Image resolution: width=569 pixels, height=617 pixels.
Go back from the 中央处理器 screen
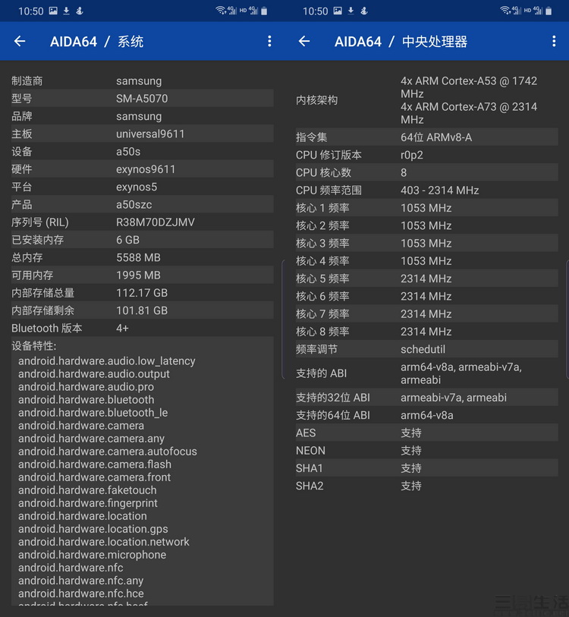tap(304, 41)
